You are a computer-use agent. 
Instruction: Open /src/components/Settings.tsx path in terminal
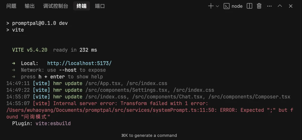point(128,90)
